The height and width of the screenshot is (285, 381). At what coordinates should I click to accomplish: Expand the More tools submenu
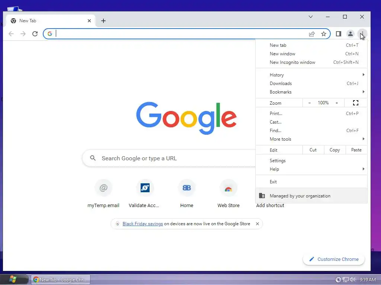[x=311, y=139]
